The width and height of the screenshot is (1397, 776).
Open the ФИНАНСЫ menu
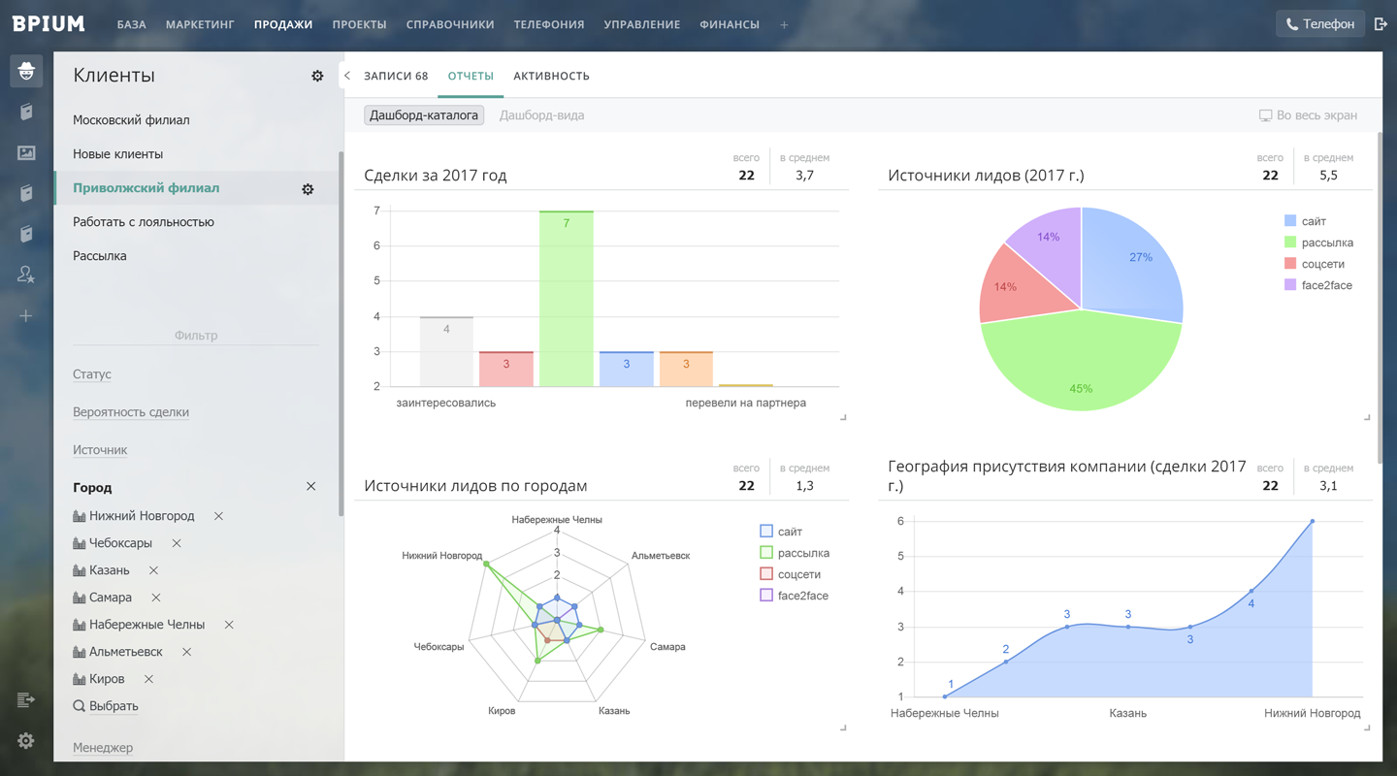[730, 24]
